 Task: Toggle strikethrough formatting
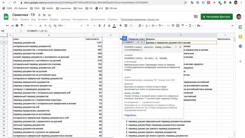pyautogui.click(x=109, y=26)
